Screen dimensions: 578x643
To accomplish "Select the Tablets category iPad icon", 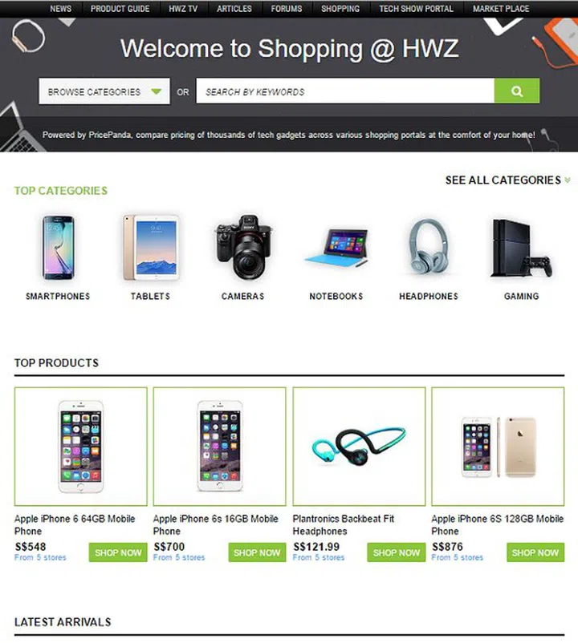I will coord(151,248).
